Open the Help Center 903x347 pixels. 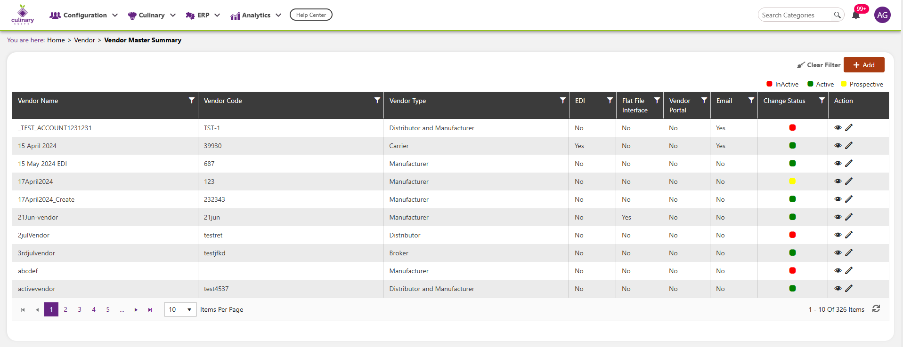(x=311, y=15)
